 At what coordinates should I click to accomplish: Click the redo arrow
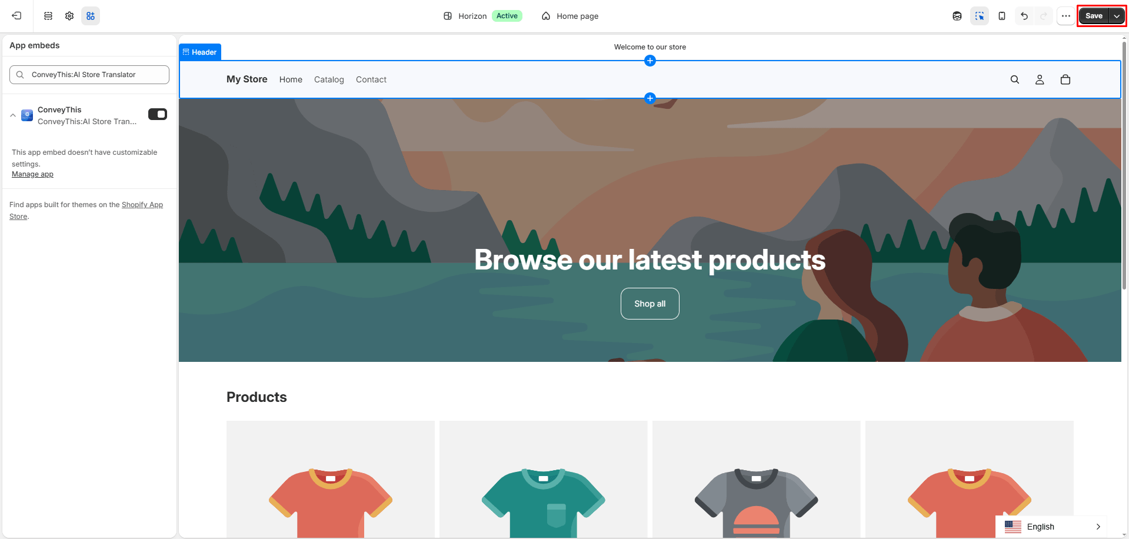[1044, 16]
